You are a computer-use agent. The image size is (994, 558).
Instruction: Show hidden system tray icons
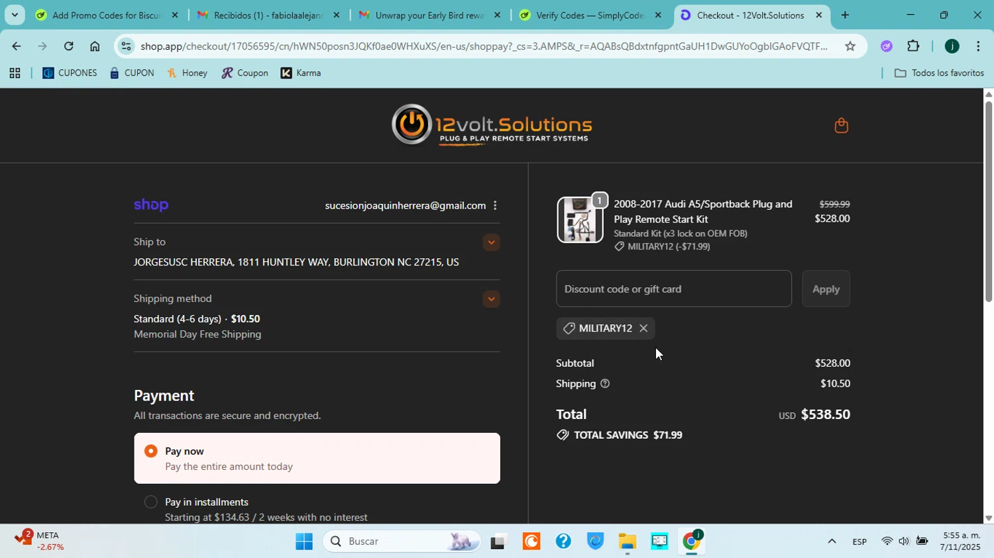coord(832,541)
